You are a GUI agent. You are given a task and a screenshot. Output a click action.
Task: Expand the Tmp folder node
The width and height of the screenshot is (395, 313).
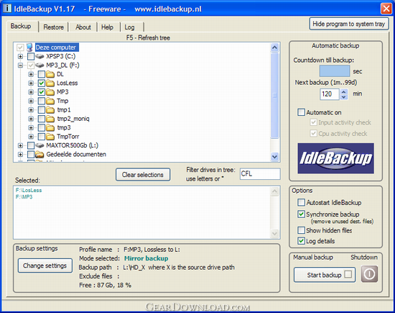(x=31, y=101)
